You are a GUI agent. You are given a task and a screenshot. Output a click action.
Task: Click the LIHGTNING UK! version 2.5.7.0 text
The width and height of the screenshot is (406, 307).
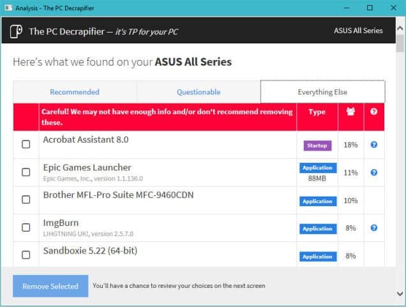click(x=88, y=234)
